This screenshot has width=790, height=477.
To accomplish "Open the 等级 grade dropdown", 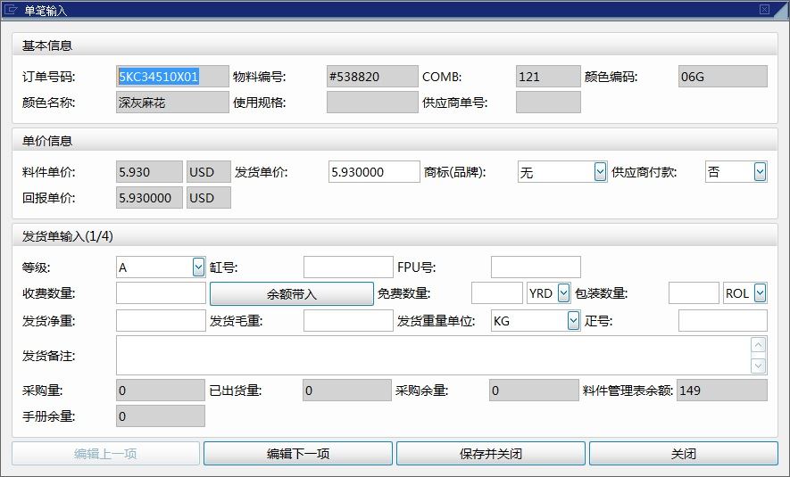I will pos(198,267).
